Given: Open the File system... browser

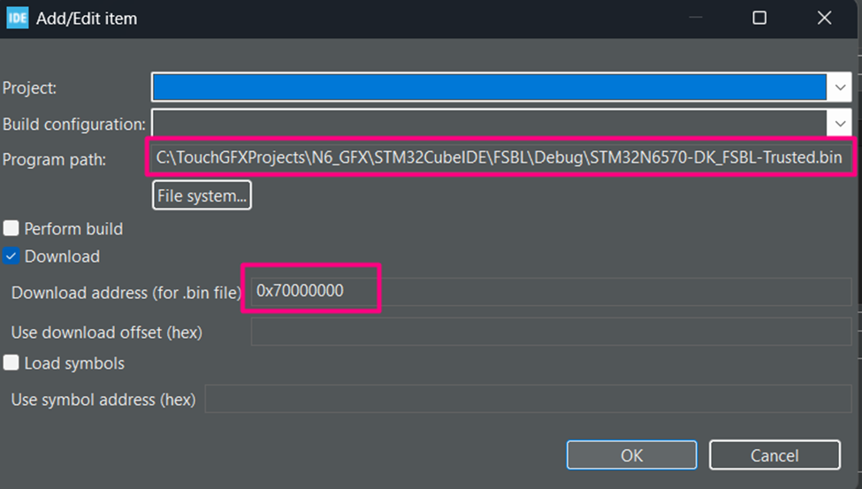Looking at the screenshot, I should (202, 195).
